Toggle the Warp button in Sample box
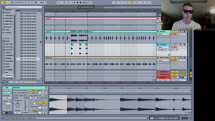Image resolution: width=215 pixels, height=121 pixels. click(x=33, y=90)
